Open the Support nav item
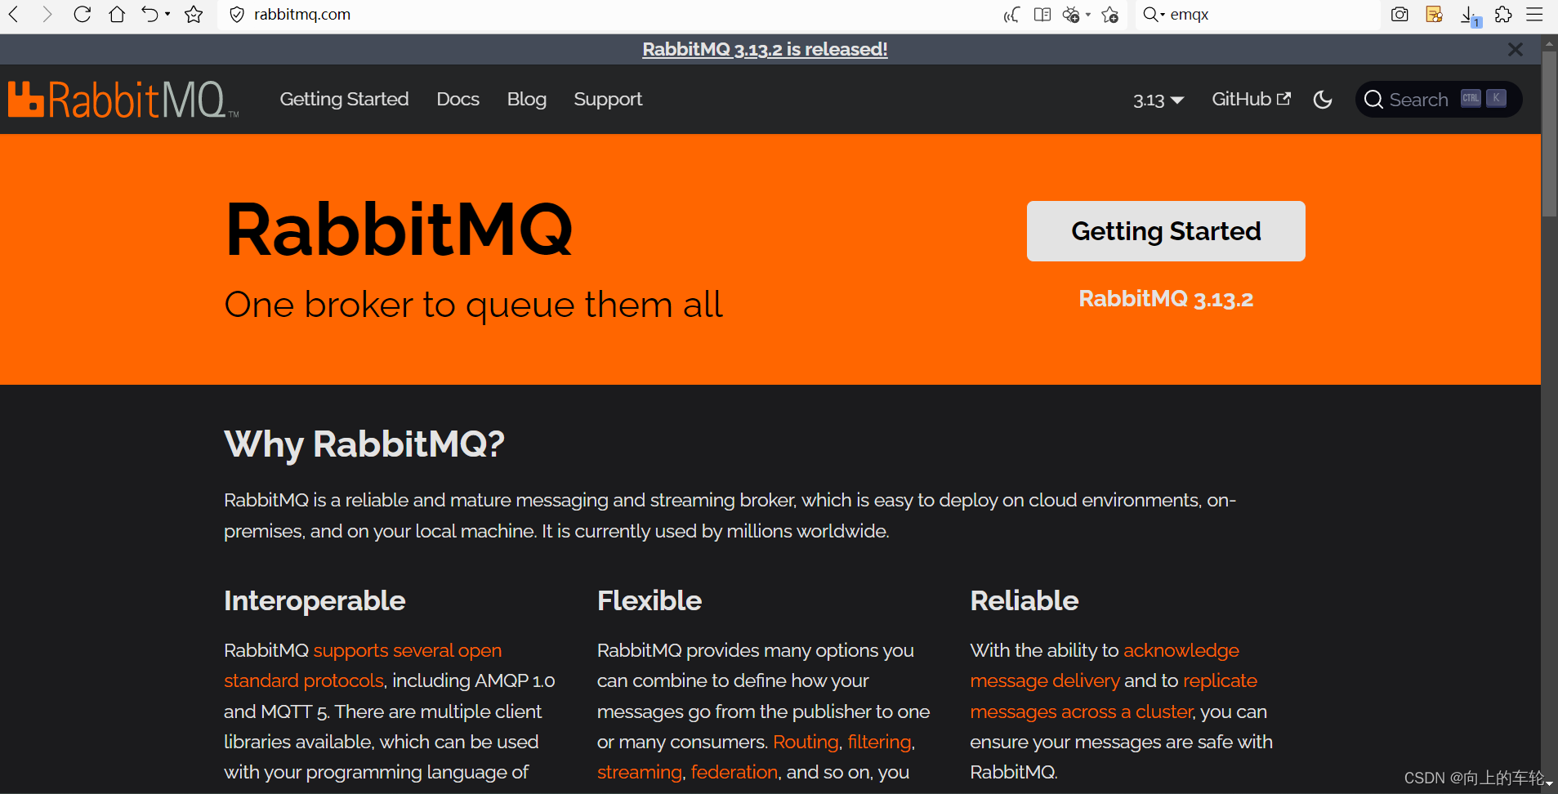Image resolution: width=1558 pixels, height=794 pixels. coord(608,99)
